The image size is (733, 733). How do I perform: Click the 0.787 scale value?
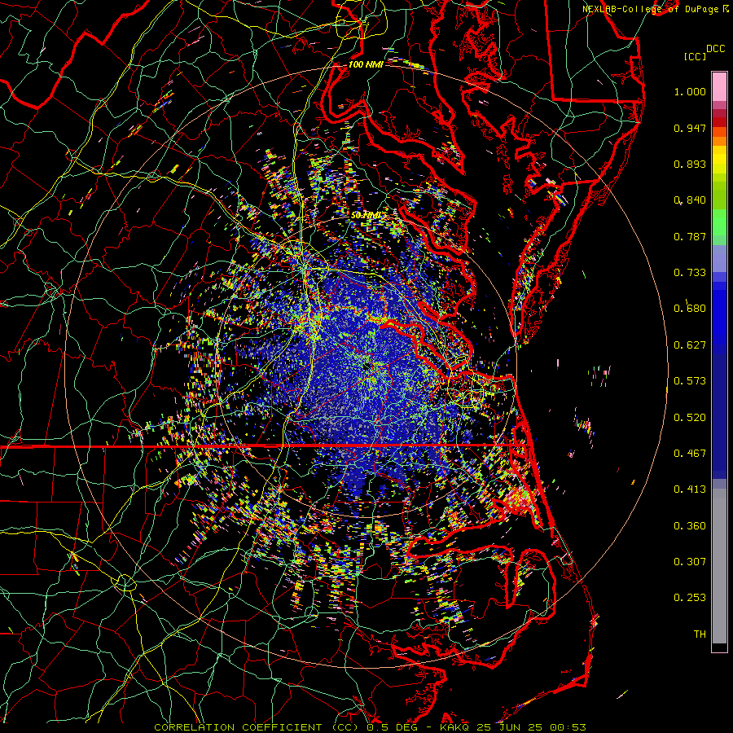pos(690,236)
